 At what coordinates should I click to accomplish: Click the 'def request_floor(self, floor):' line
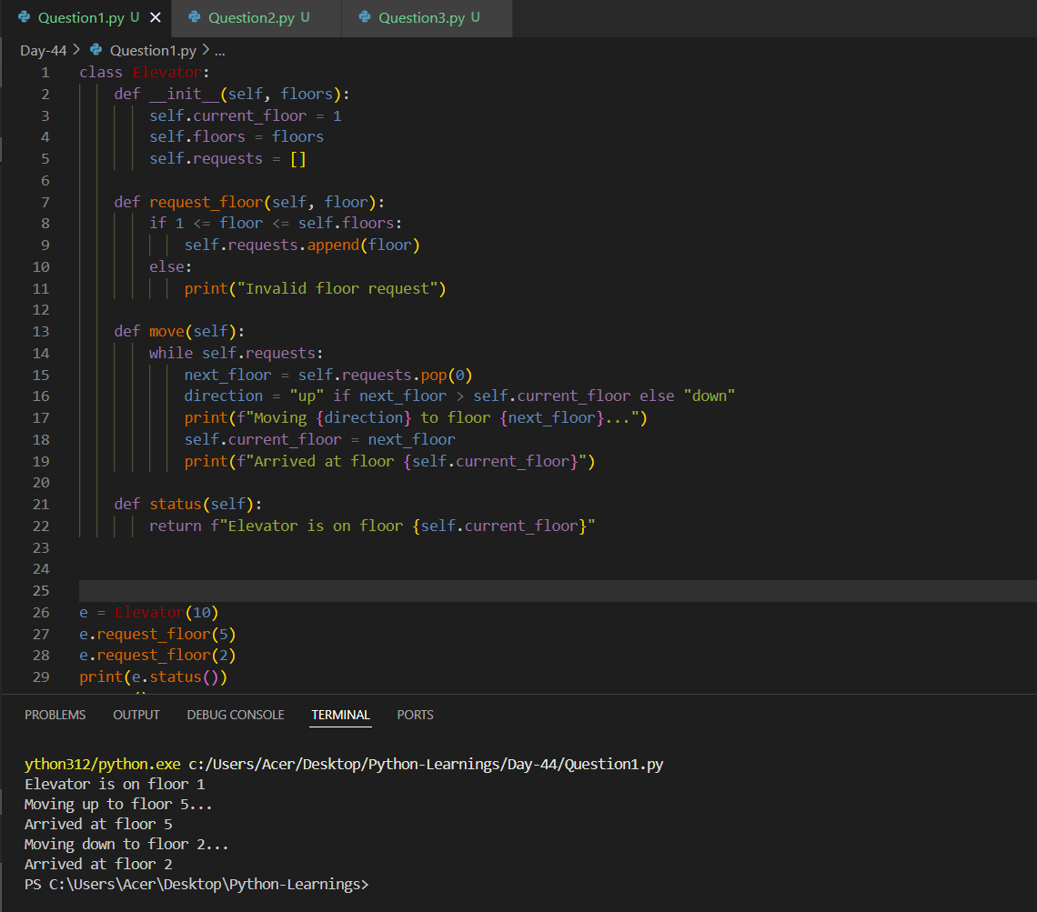click(x=249, y=202)
